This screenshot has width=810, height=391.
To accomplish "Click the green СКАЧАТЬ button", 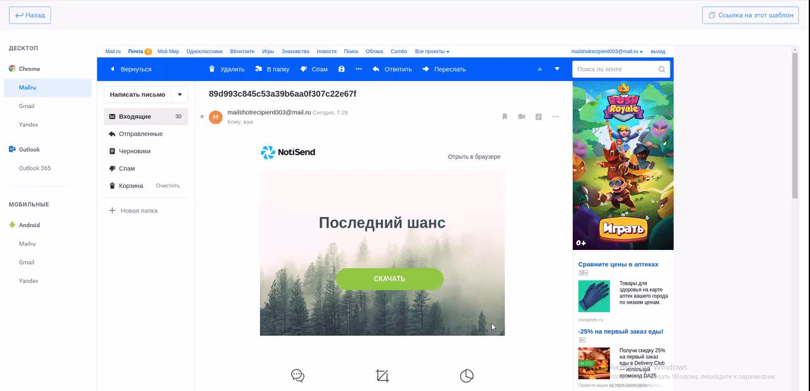I will pos(389,279).
